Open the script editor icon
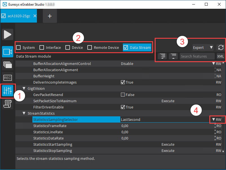 click(8, 104)
